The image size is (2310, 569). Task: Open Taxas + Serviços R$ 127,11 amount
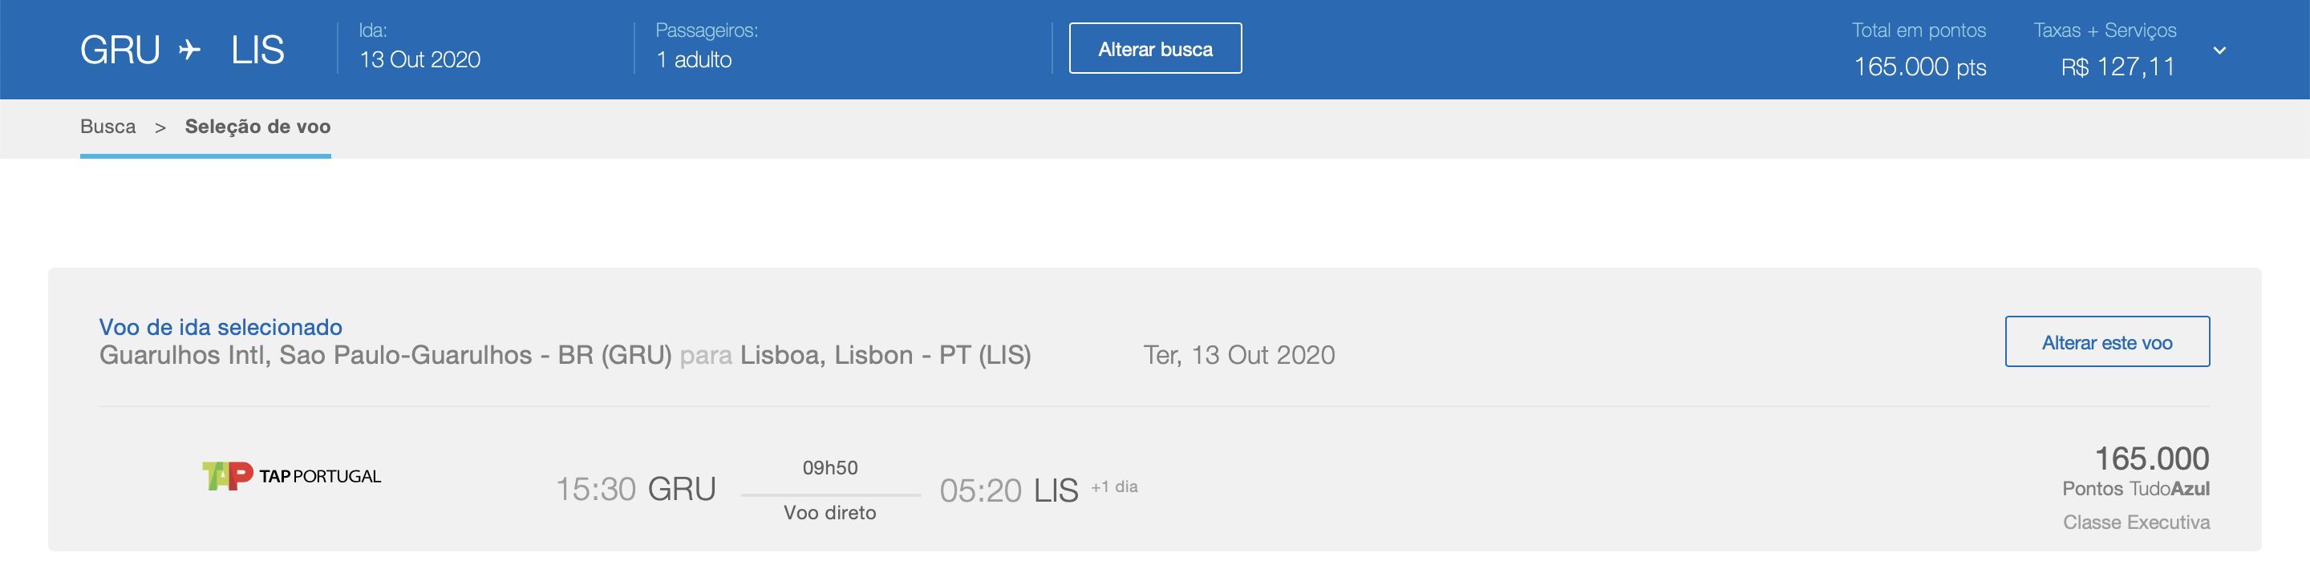click(2117, 67)
